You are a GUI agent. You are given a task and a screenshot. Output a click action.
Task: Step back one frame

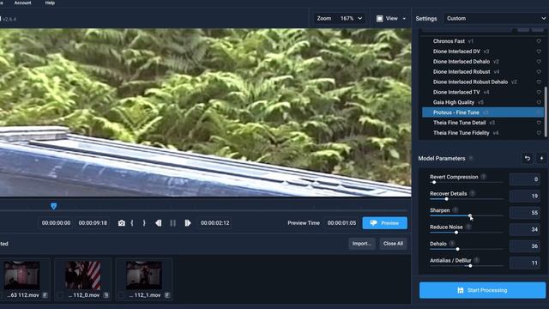158,223
